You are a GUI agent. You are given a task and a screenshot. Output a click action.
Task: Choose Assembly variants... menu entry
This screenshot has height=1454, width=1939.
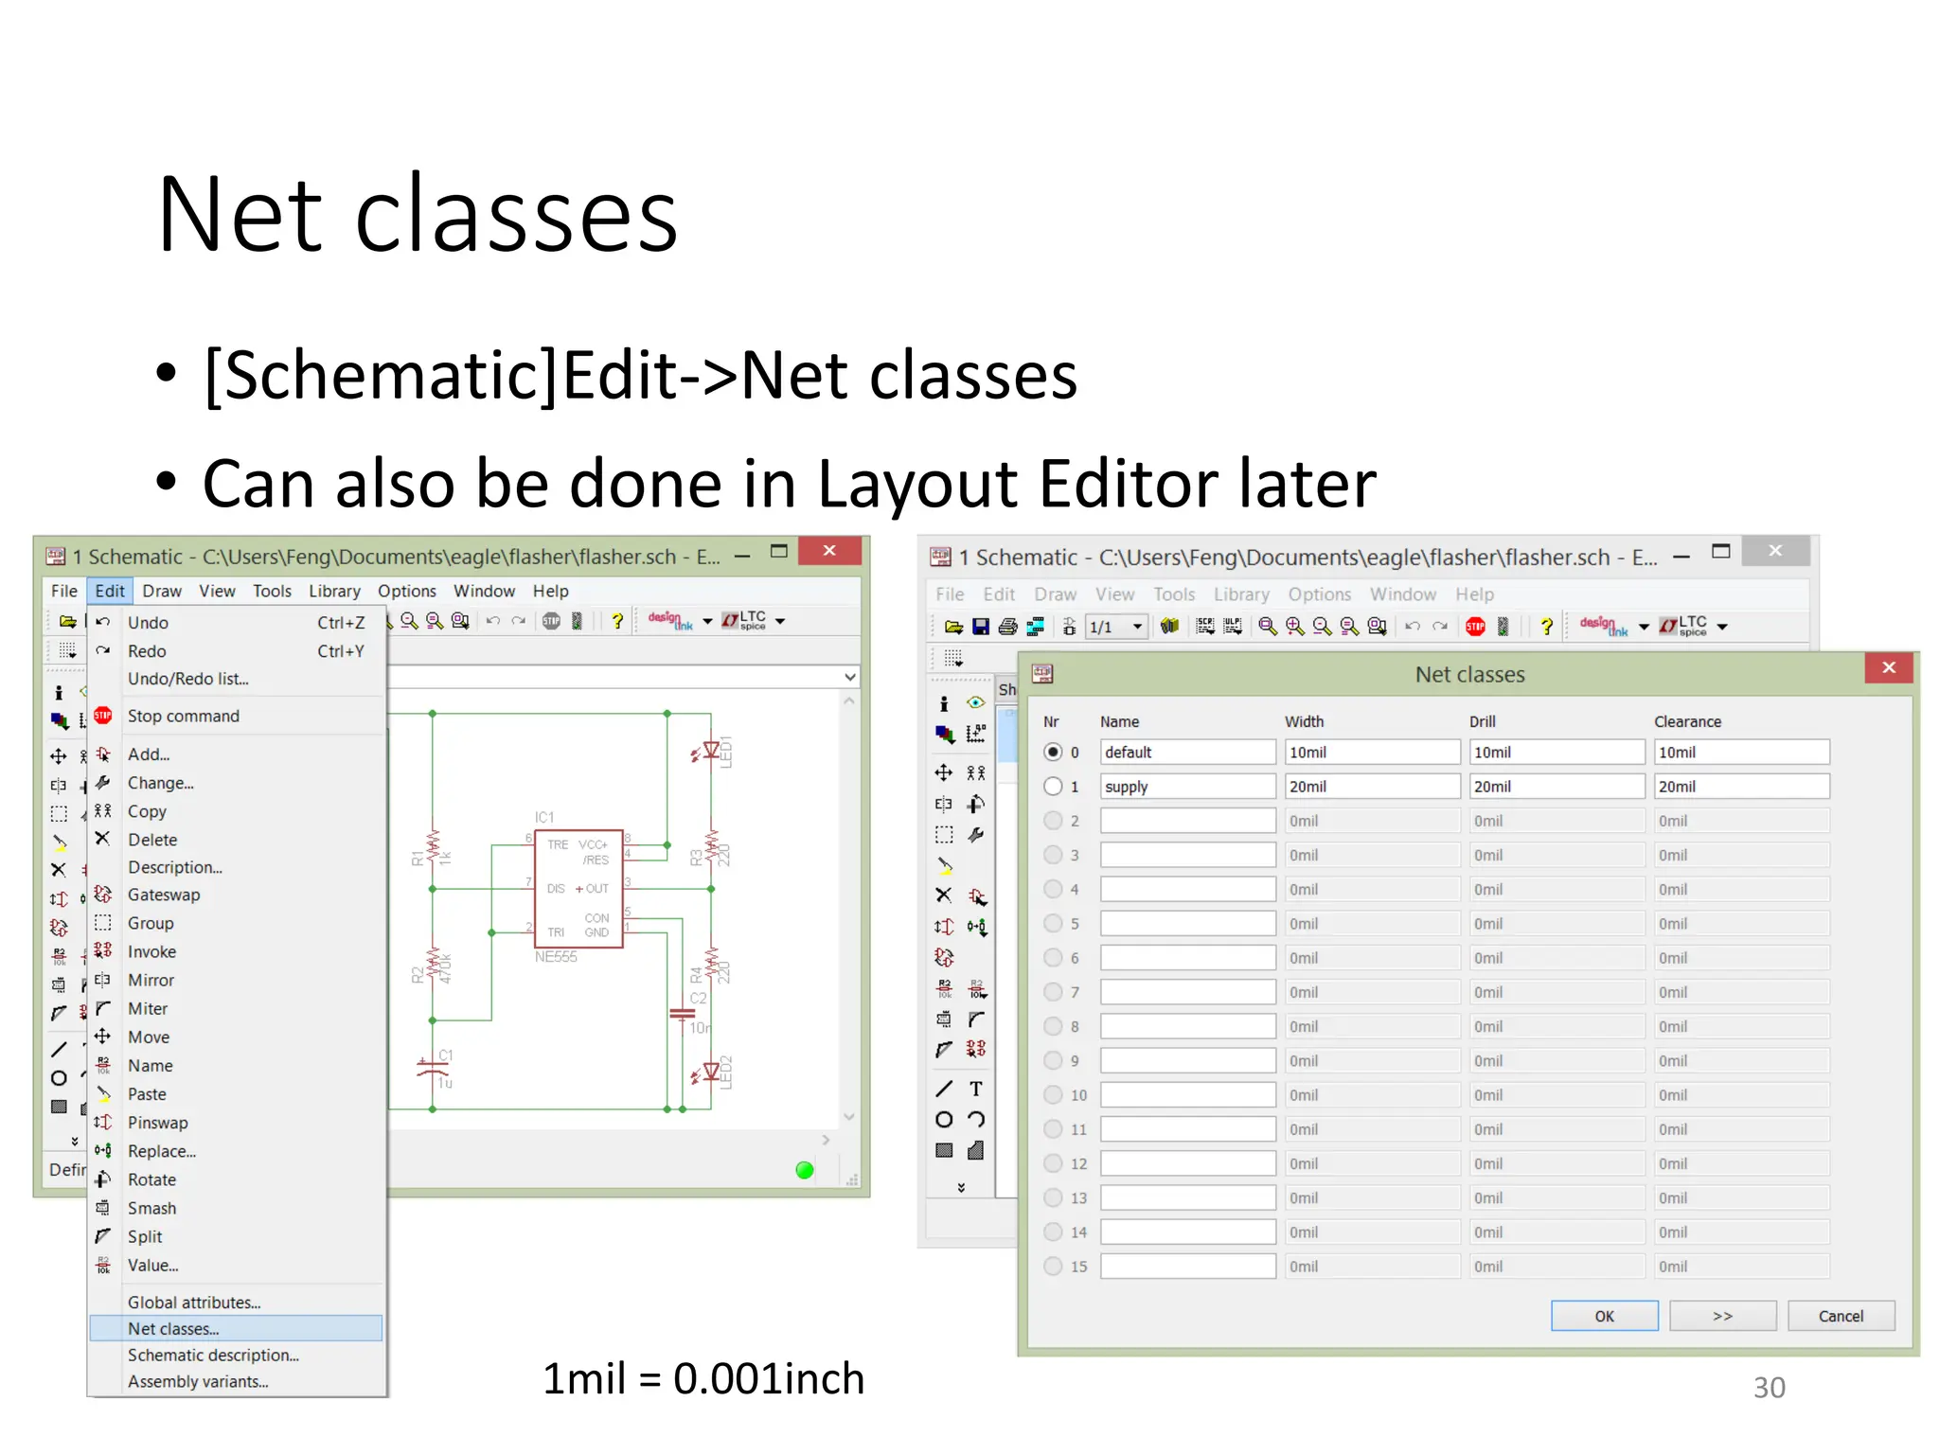point(236,1381)
